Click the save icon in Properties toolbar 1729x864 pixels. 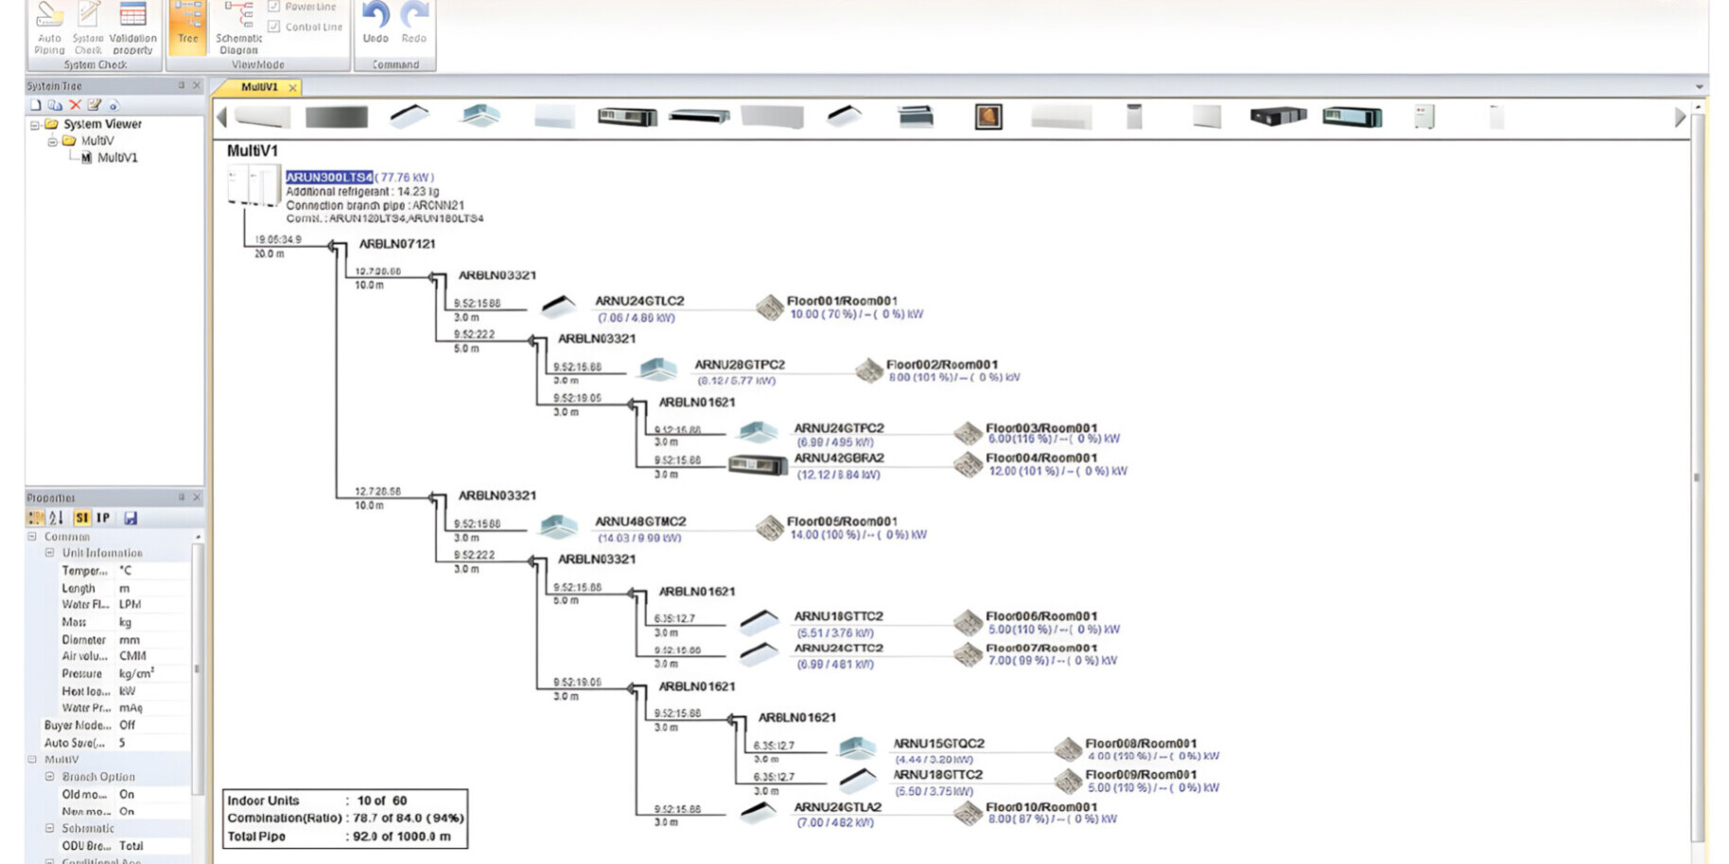pos(131,518)
